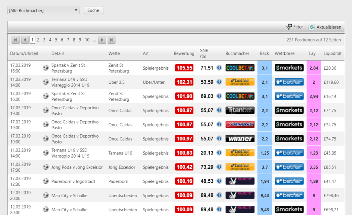Click 'Paderborn v Ingolstadt' details
Screen dimensions: 352x215
(x=73, y=181)
